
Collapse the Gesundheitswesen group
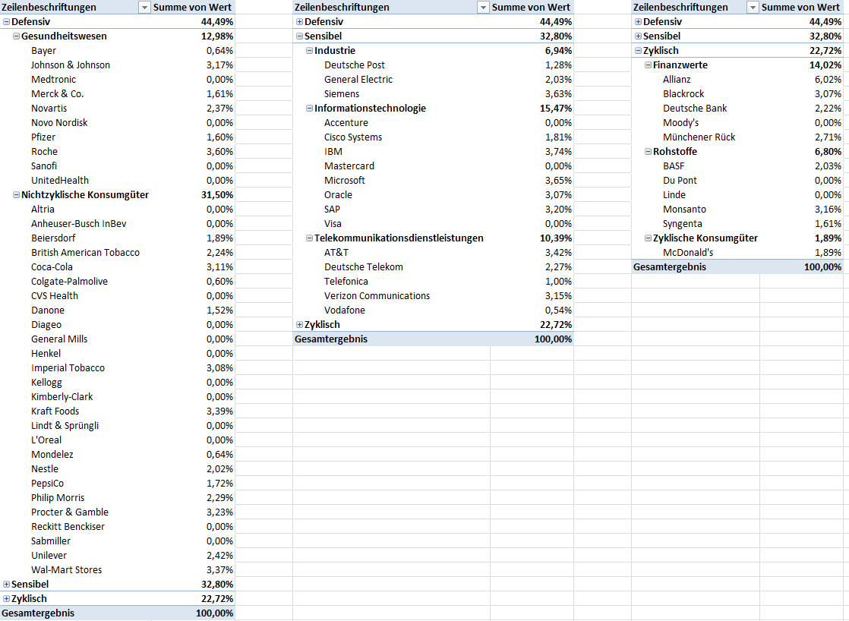16,36
